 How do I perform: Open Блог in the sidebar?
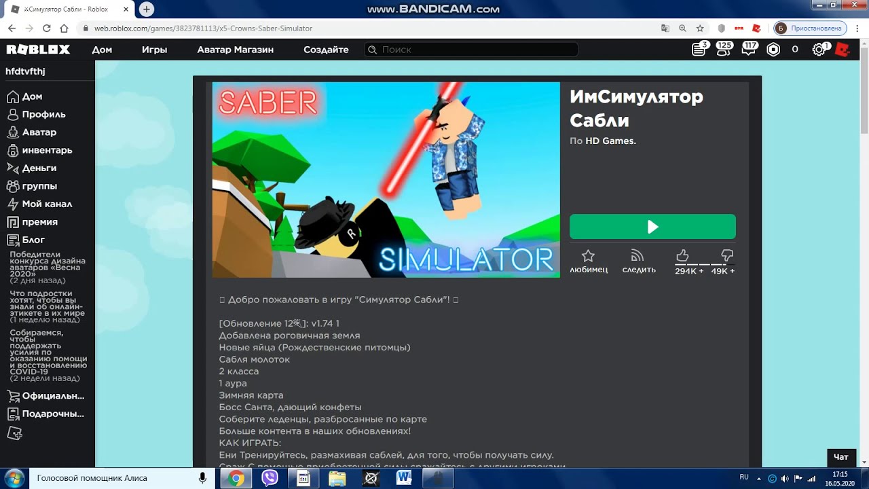[x=33, y=240]
